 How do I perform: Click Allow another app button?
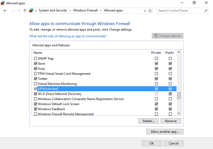[165, 132]
